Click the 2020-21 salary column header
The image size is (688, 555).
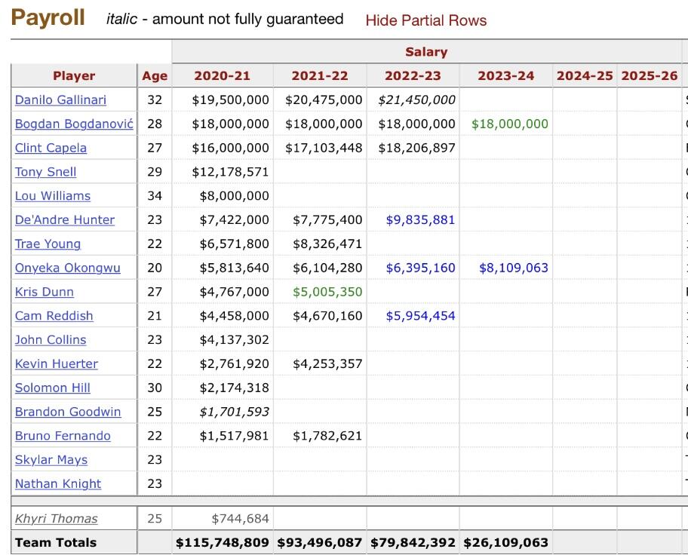(222, 75)
